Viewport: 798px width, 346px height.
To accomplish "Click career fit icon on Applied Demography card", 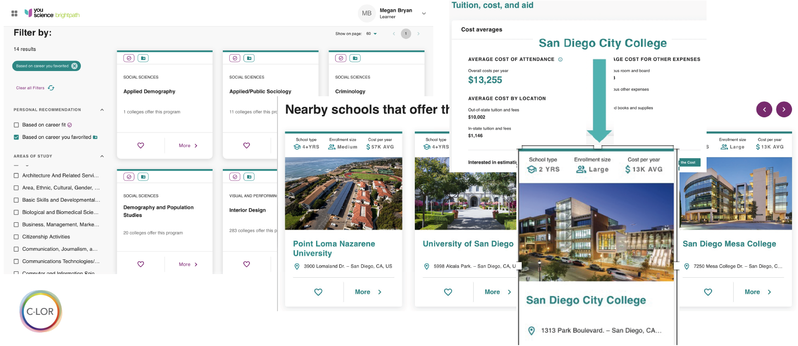I will coord(129,58).
